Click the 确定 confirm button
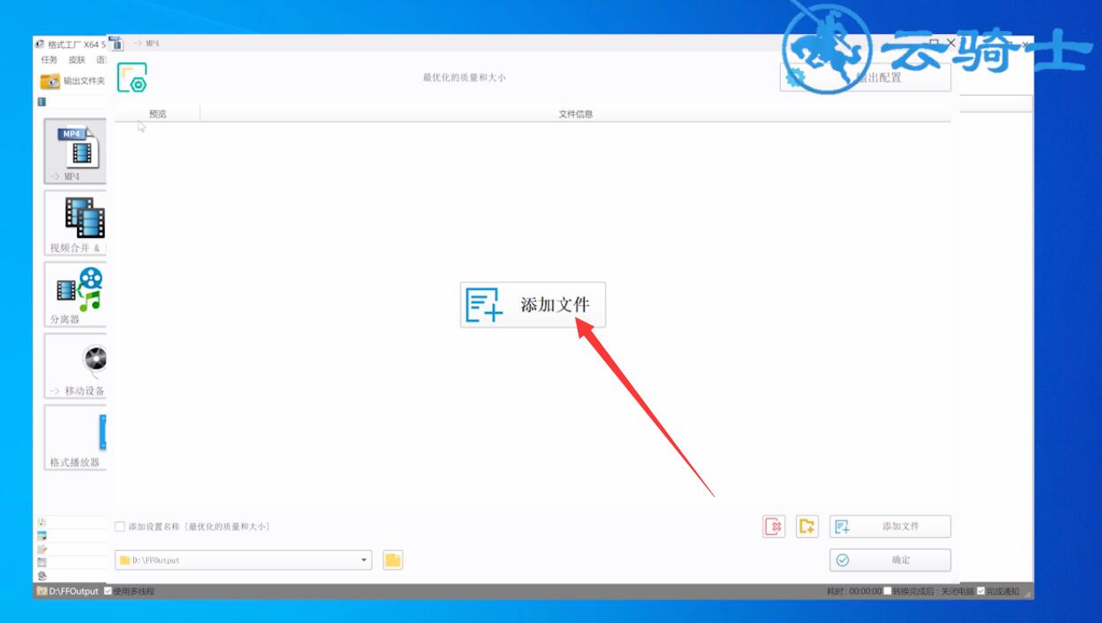1102x623 pixels. click(890, 560)
